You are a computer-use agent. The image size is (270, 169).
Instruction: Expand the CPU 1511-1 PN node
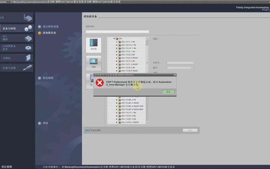click(x=116, y=42)
